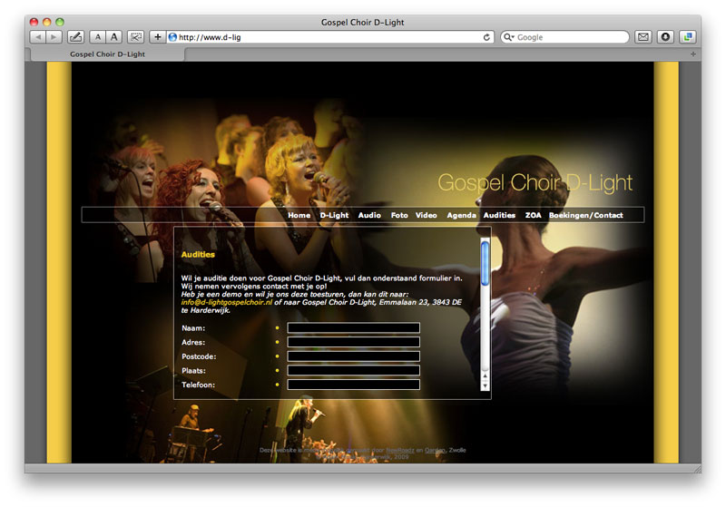This screenshot has width=726, height=507.
Task: Close the window with the red button
Action: click(x=34, y=22)
